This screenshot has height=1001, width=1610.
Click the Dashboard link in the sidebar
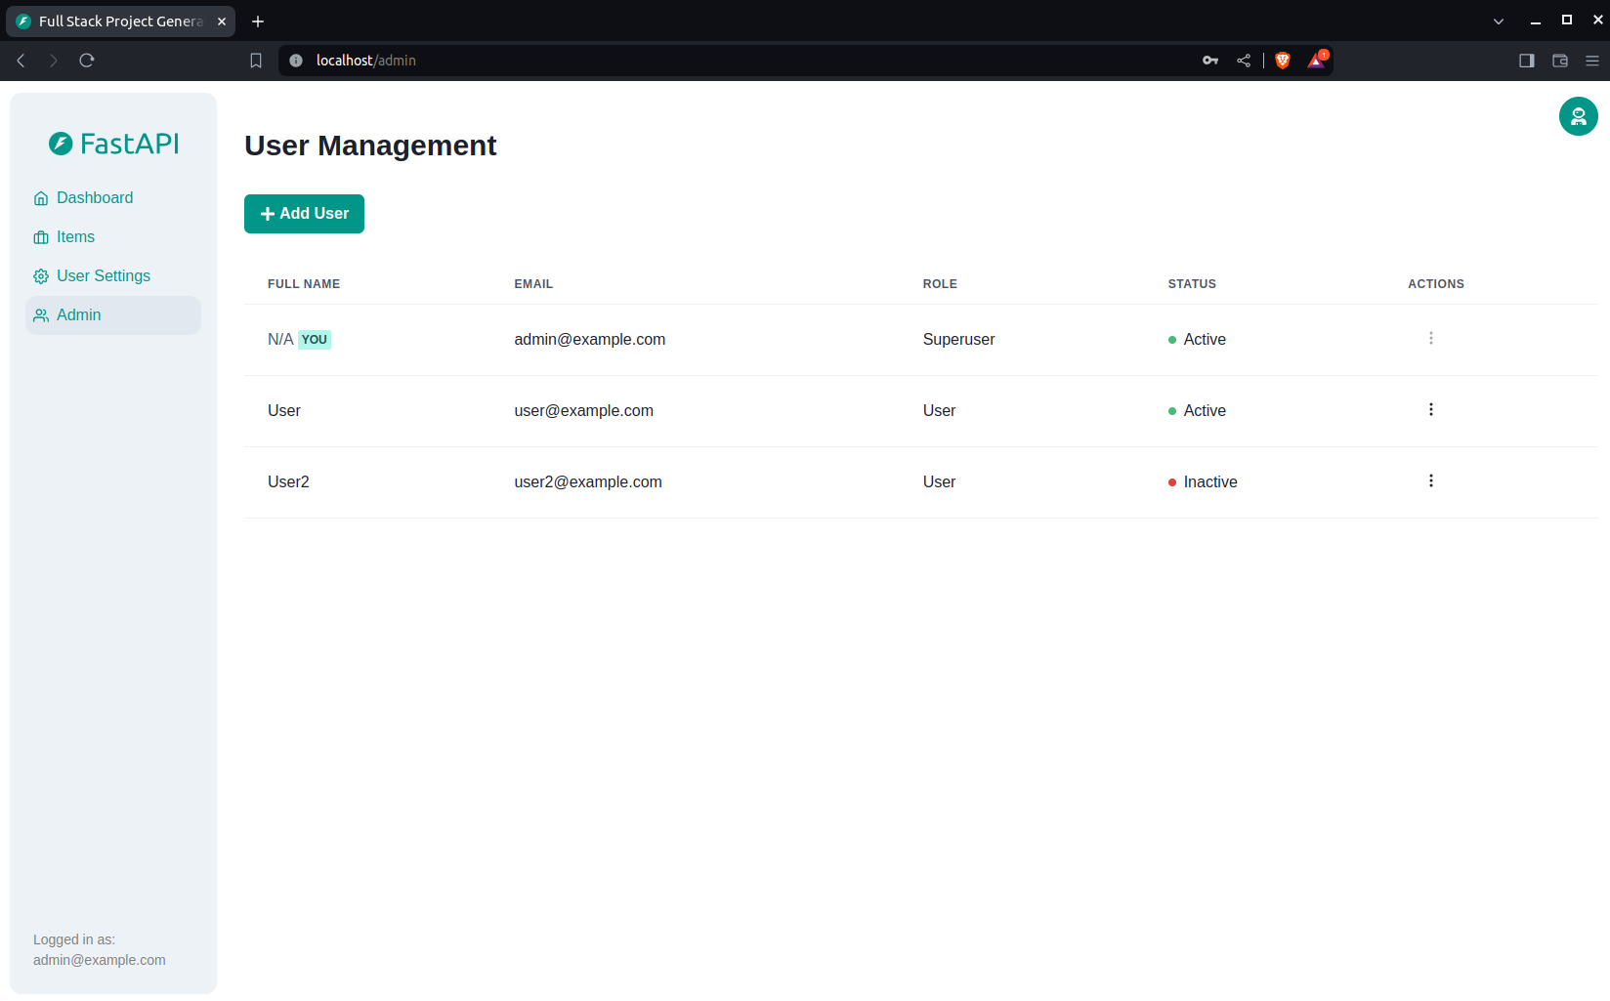point(95,197)
